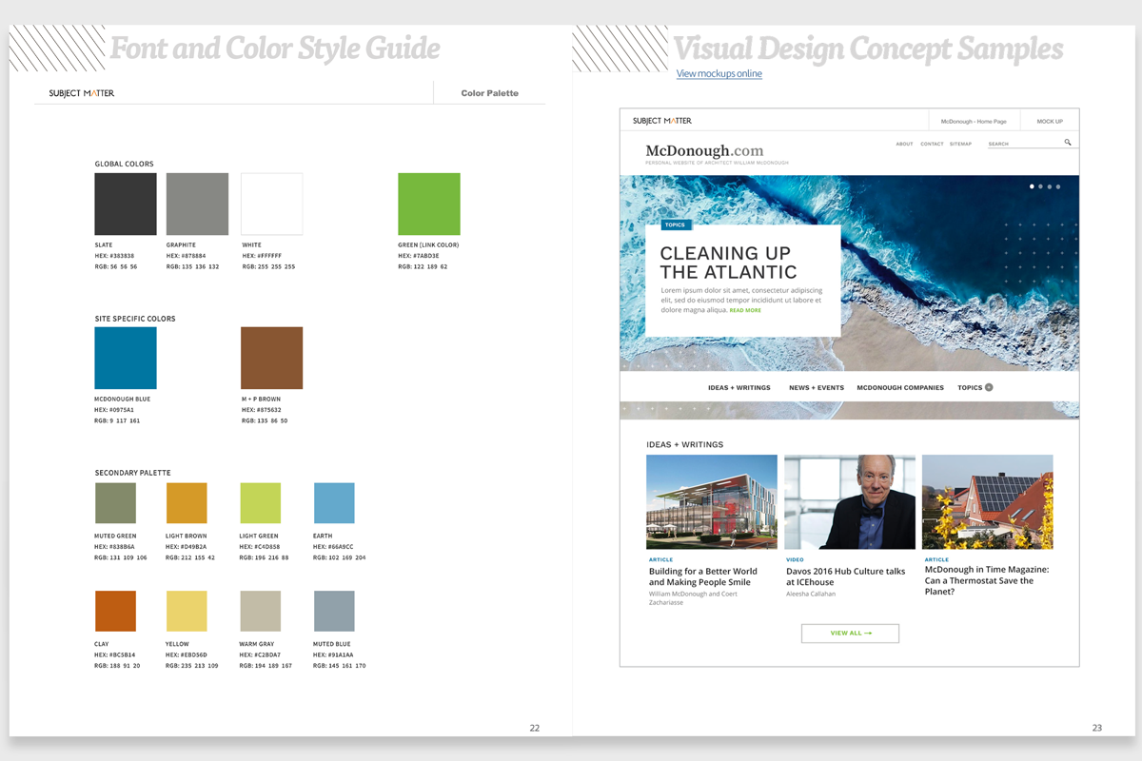Select the White color swatch
Screen dimensions: 1142x761
click(x=271, y=204)
